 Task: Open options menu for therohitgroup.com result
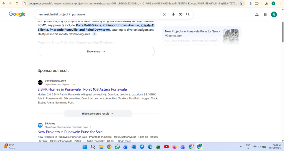78,84
